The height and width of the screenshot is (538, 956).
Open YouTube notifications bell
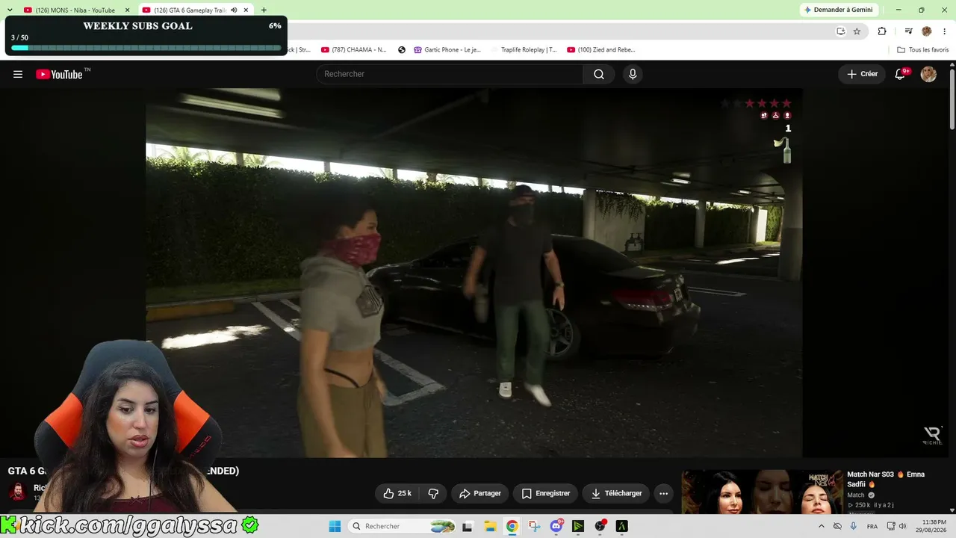pyautogui.click(x=901, y=74)
